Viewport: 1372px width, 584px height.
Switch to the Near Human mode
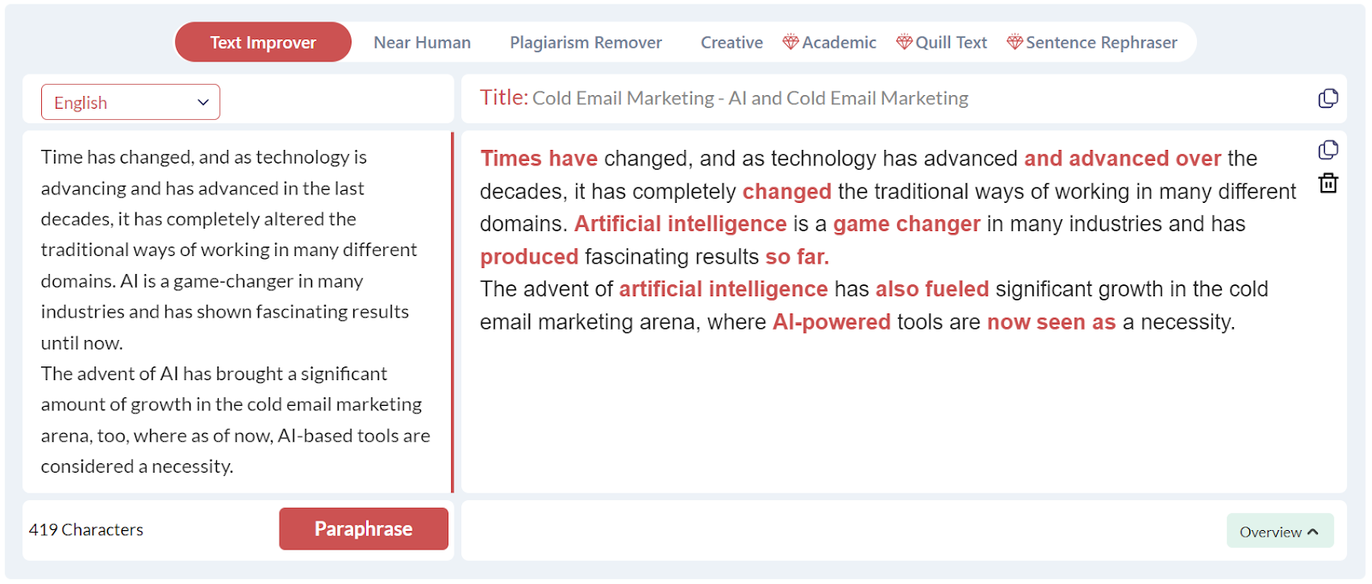tap(422, 43)
